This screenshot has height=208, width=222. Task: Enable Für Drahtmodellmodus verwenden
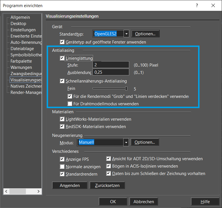[70, 104]
